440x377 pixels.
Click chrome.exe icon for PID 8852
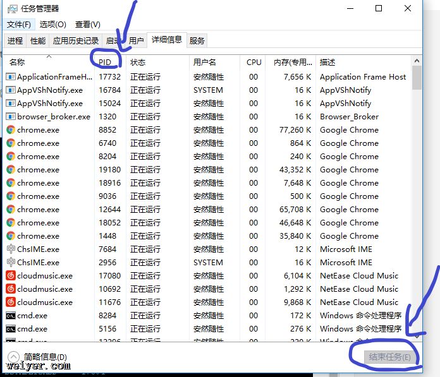click(11, 129)
